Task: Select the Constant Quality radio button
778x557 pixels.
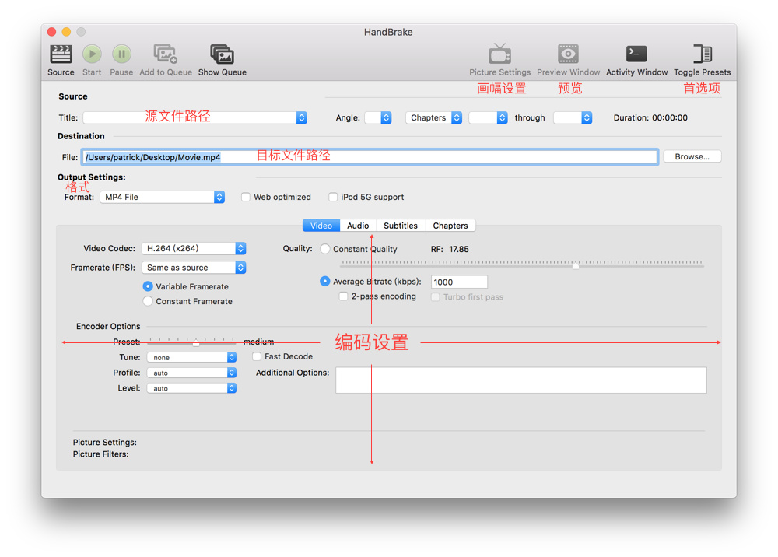Action: click(325, 249)
